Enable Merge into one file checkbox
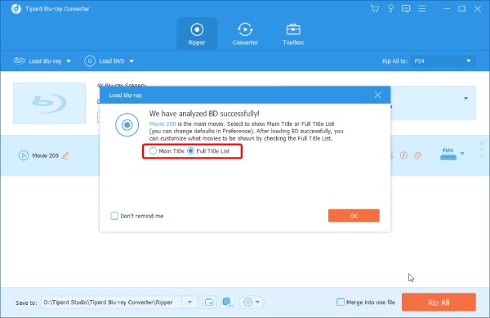Viewport: 490px width, 318px height. 341,302
